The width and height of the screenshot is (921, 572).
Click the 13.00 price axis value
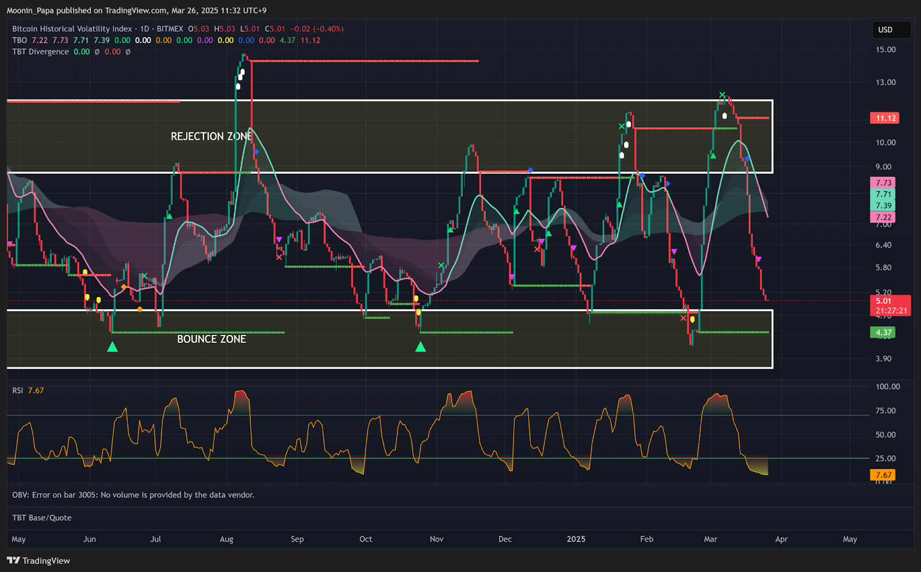[x=885, y=82]
